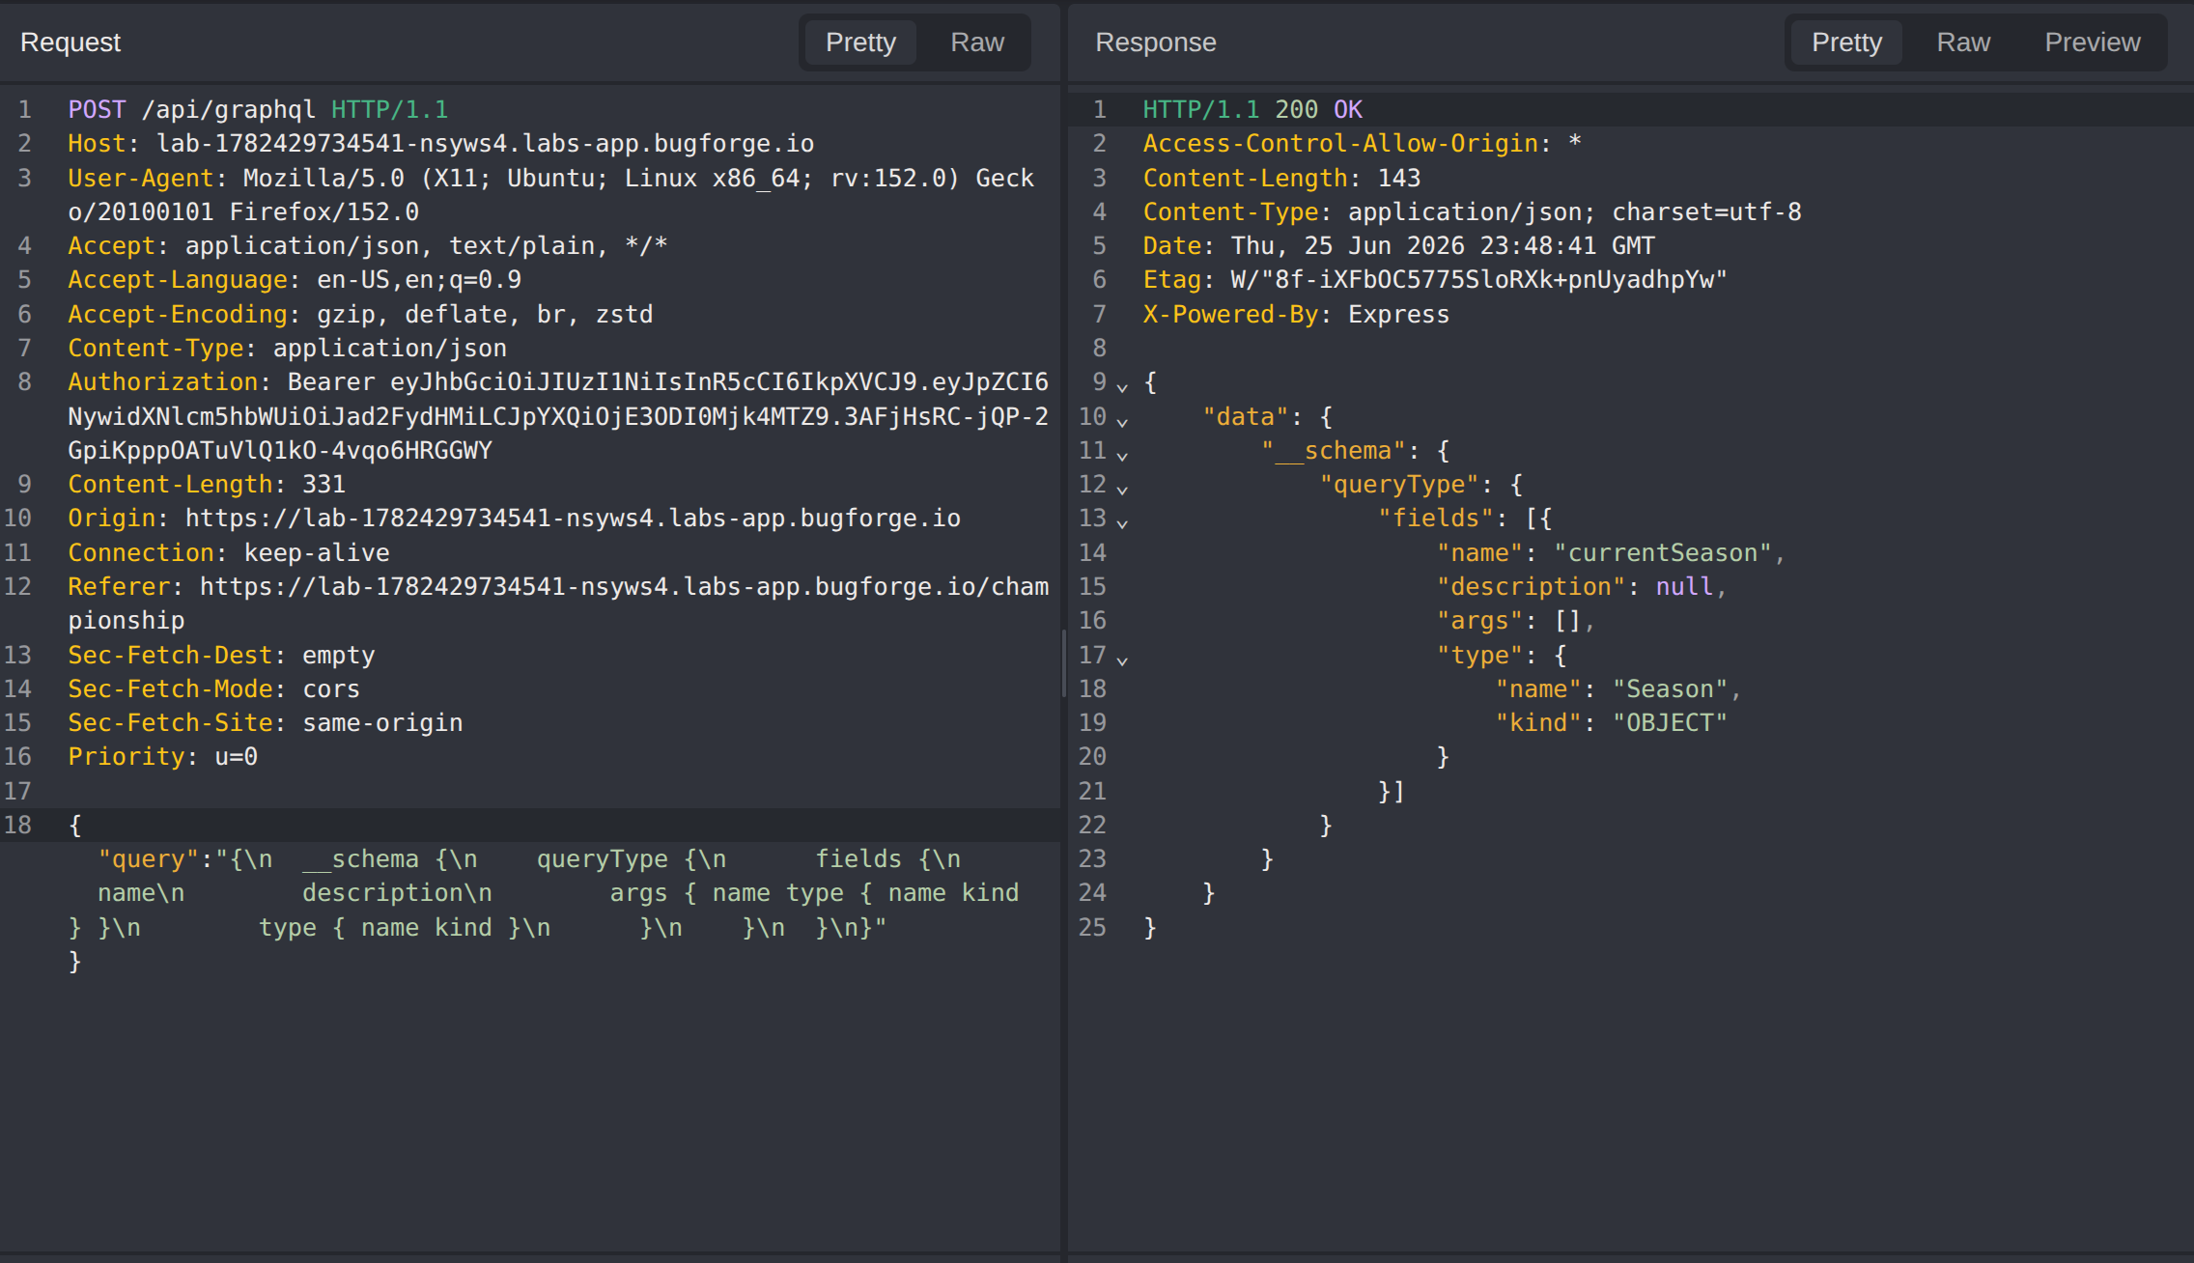
Task: Click the request Content-Type header
Action: [287, 349]
